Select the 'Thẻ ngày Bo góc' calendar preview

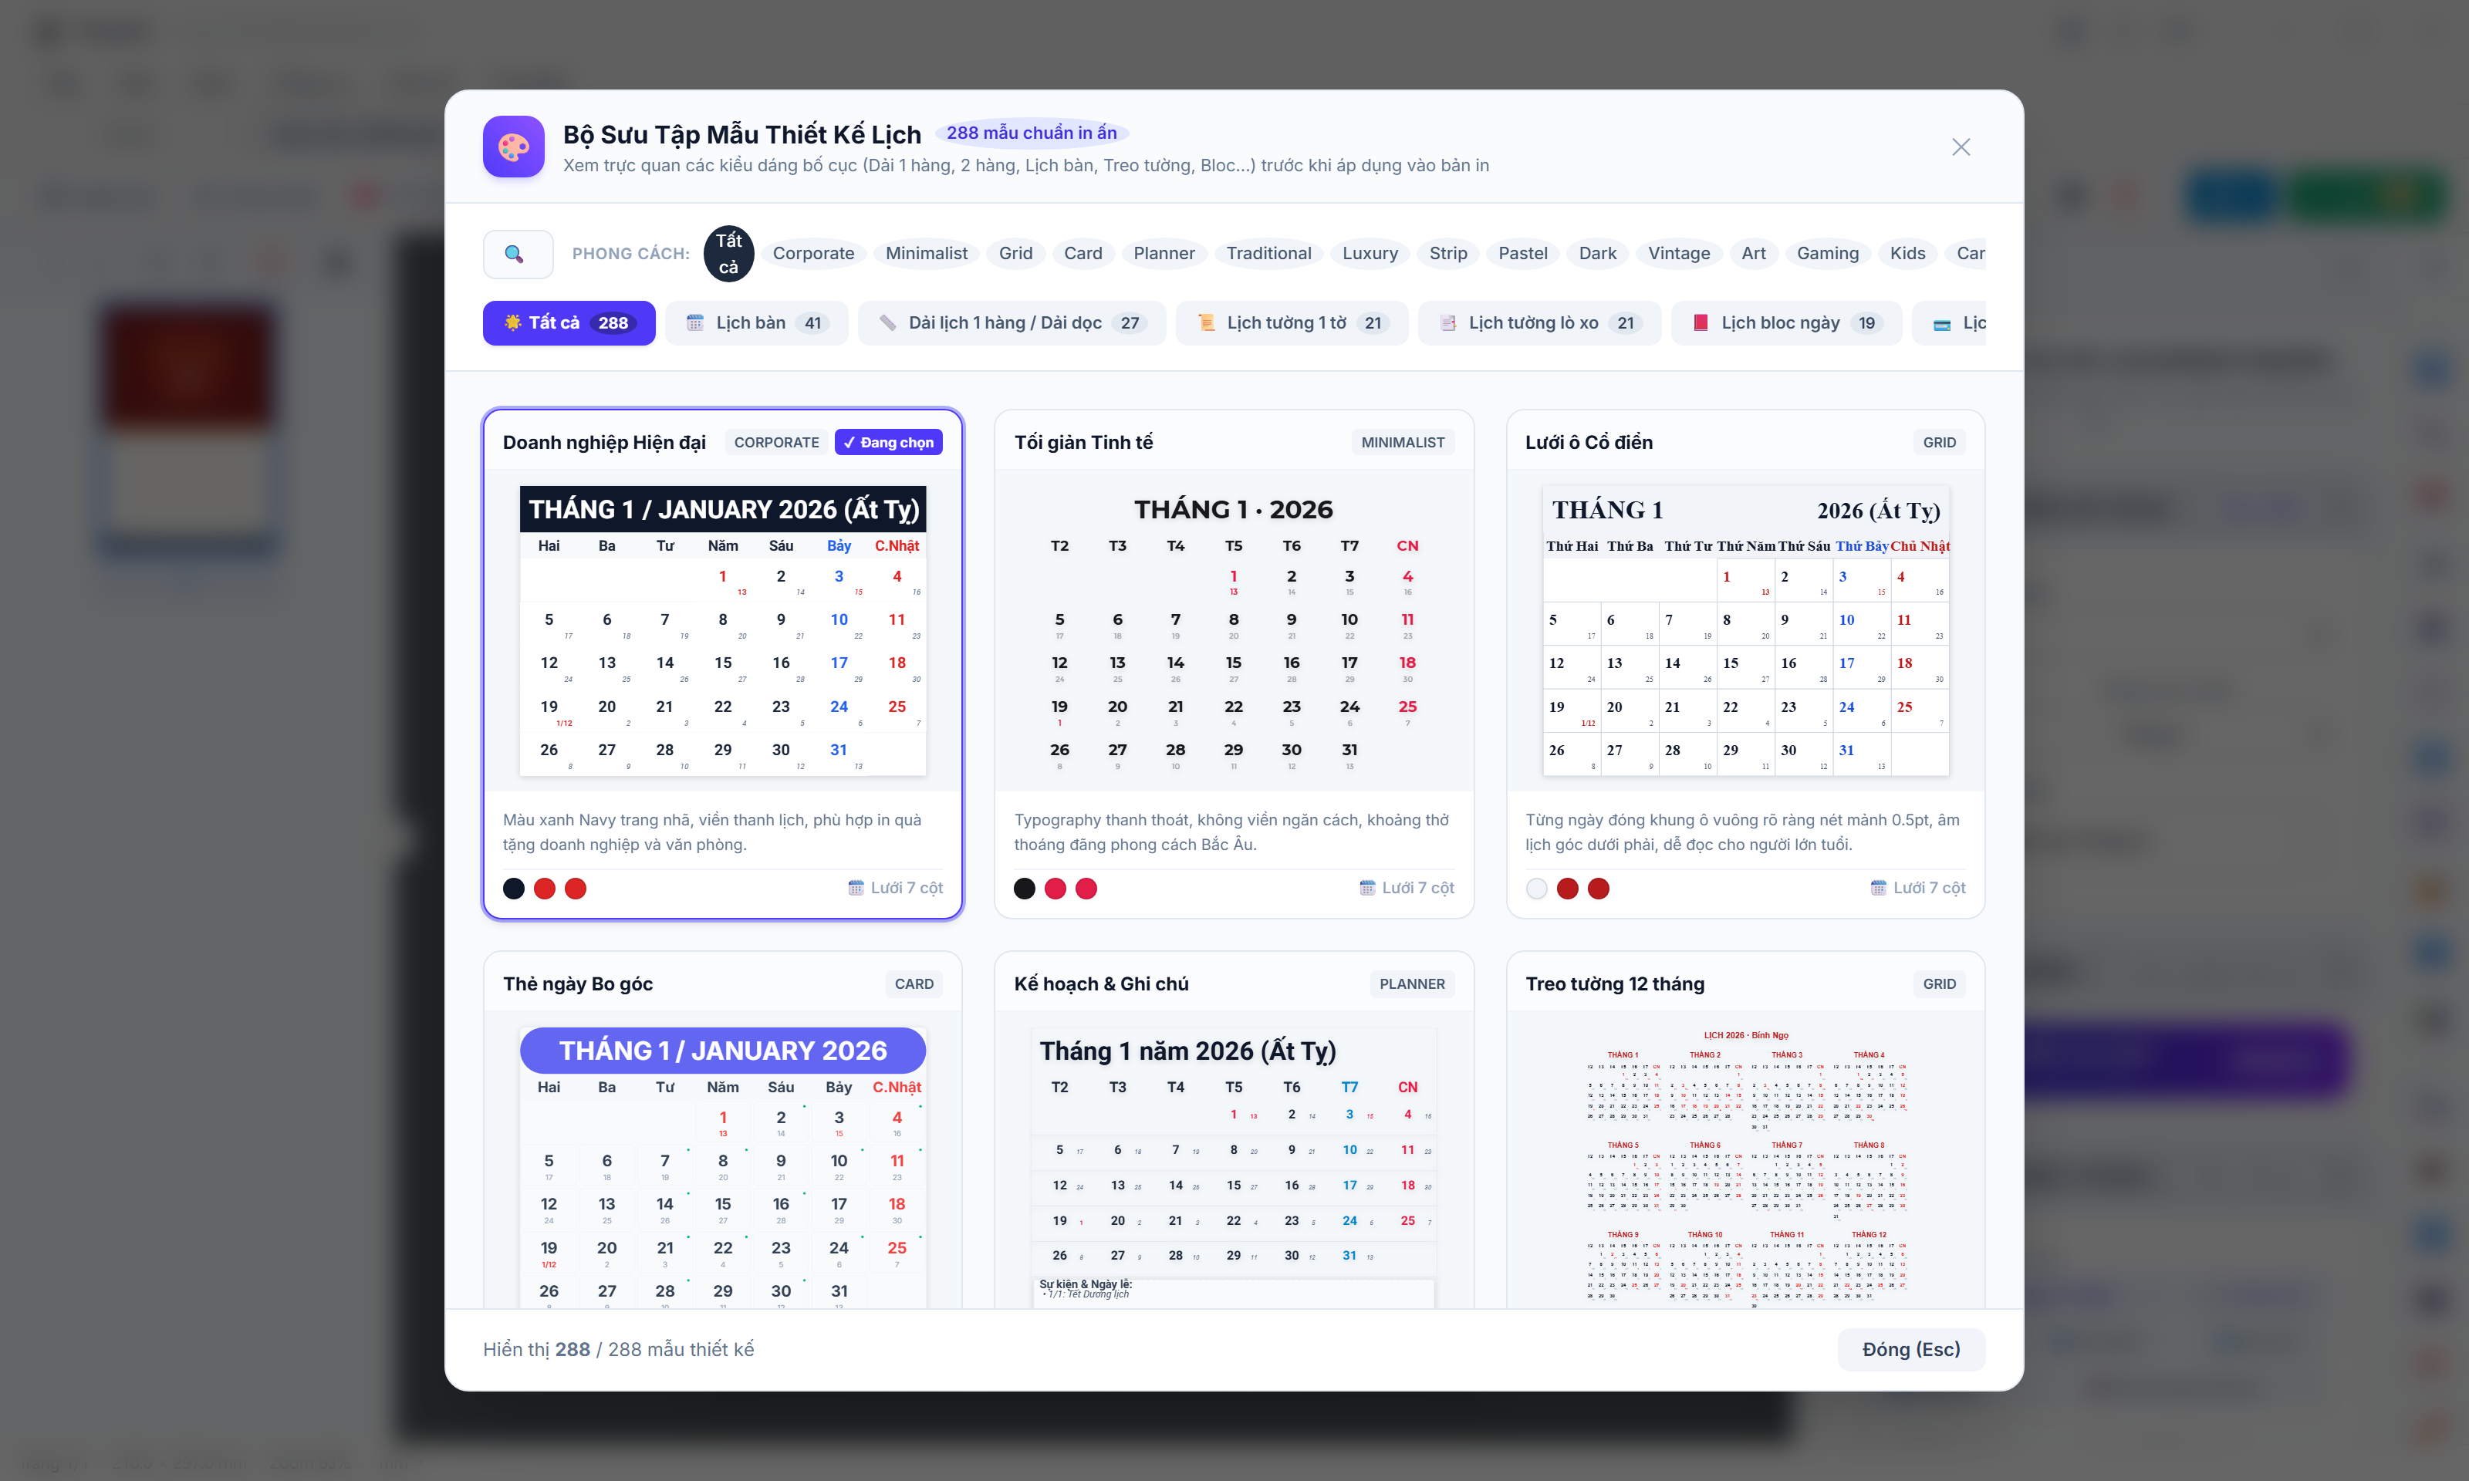722,1168
